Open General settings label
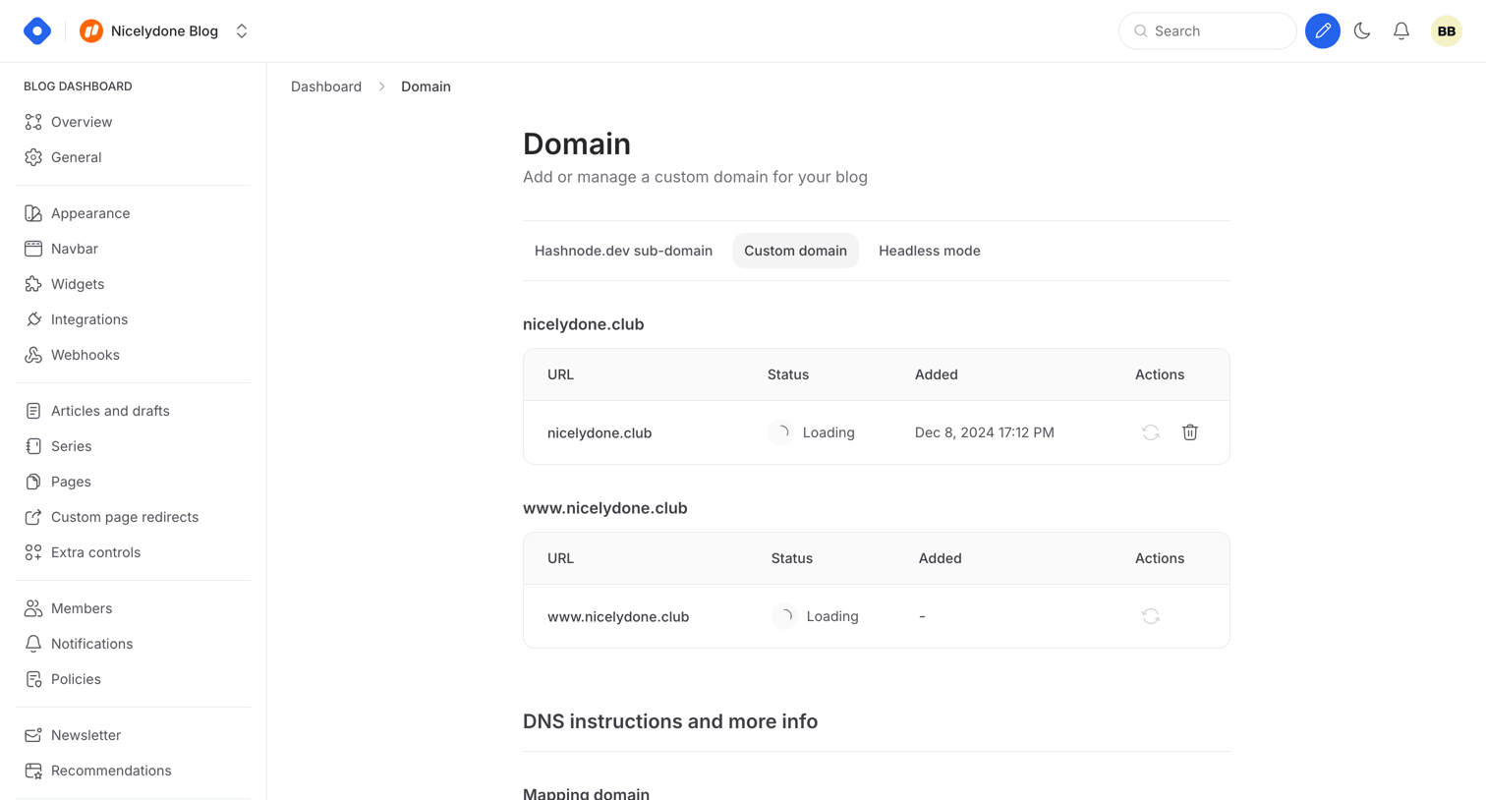The width and height of the screenshot is (1486, 800). pyautogui.click(x=77, y=157)
